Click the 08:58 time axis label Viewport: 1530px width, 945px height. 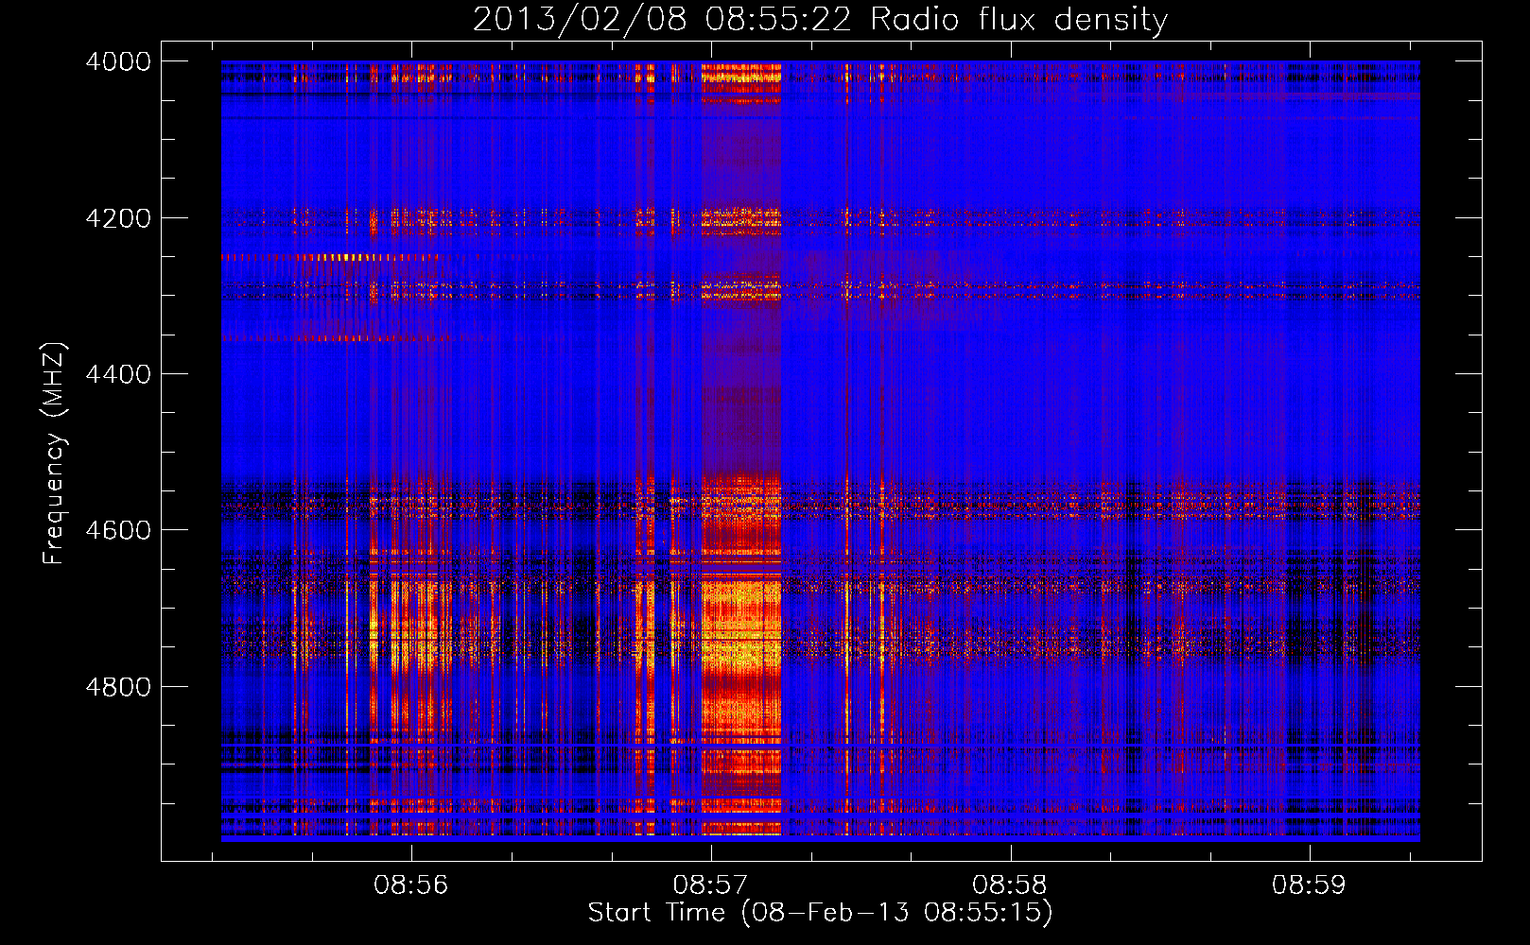1010,885
